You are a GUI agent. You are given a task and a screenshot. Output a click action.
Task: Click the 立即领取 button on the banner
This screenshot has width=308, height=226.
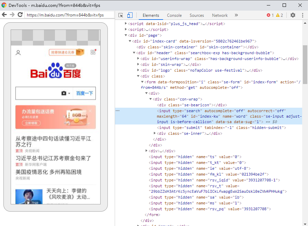32,123
